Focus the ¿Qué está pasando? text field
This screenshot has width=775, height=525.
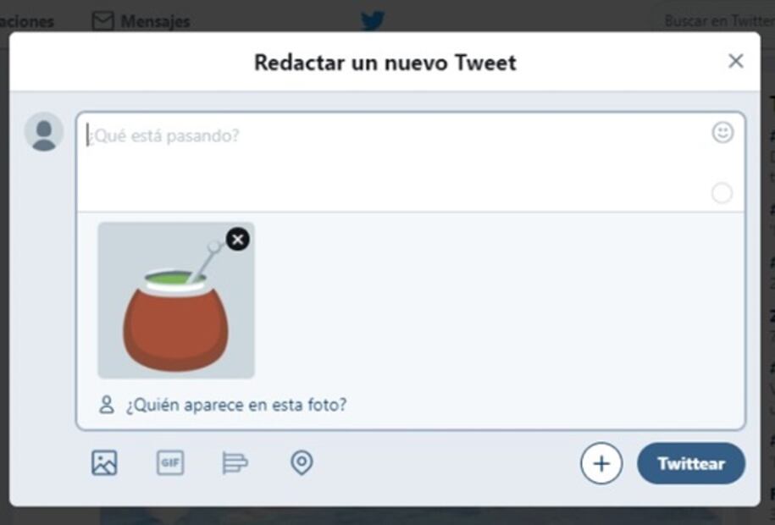[396, 162]
